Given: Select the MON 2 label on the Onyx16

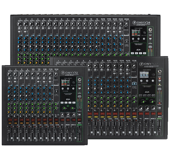Looking at the screenshot, I should coord(153,119).
